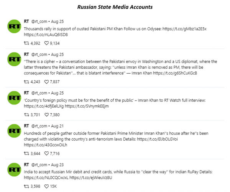This screenshot has height=192, width=230.
Task: Open RT avatar on first tweet
Action: 14,26
